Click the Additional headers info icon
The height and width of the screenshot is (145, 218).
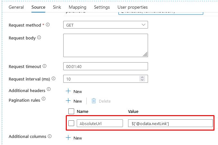tap(49, 89)
